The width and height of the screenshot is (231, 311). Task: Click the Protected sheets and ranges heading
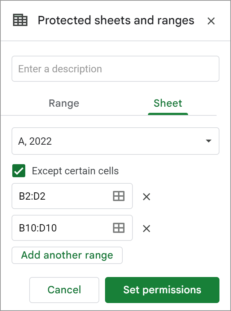pyautogui.click(x=116, y=21)
